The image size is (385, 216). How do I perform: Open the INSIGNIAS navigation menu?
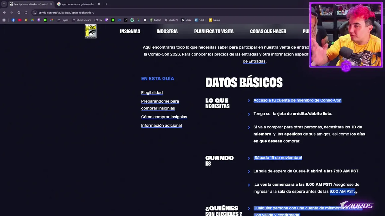click(x=130, y=31)
